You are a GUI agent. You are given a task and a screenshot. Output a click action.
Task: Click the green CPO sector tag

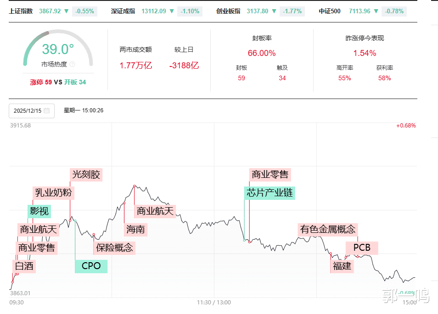pos(91,266)
